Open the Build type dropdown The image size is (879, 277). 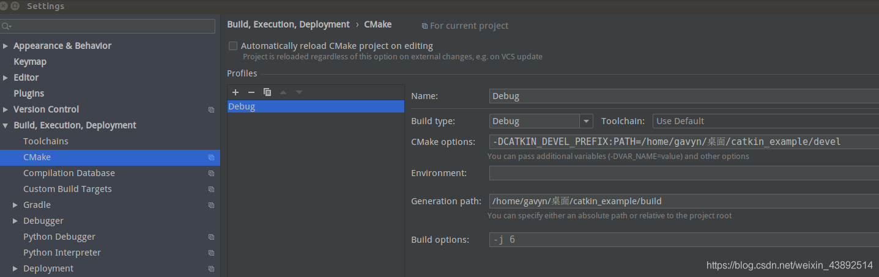point(587,121)
